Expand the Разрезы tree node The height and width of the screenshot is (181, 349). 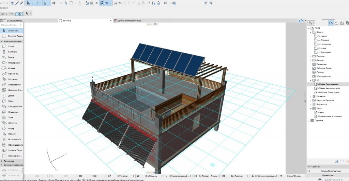[x=310, y=56]
